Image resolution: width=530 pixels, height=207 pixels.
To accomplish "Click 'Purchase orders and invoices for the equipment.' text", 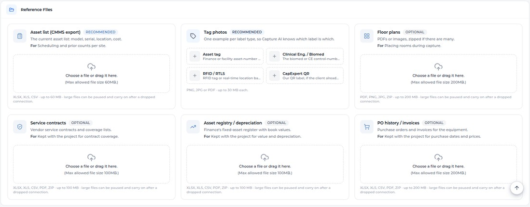I will point(422,130).
